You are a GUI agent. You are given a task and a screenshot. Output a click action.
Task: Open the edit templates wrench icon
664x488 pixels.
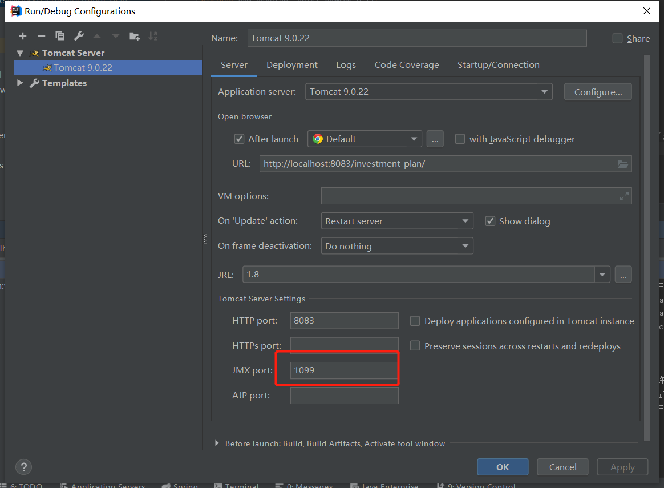coord(79,36)
